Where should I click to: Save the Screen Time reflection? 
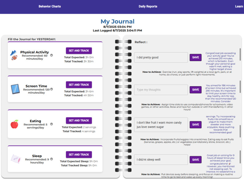(196, 90)
